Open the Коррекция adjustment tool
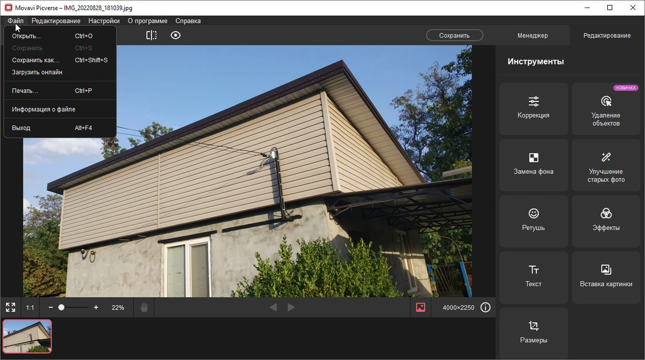645x360 pixels. tap(534, 108)
